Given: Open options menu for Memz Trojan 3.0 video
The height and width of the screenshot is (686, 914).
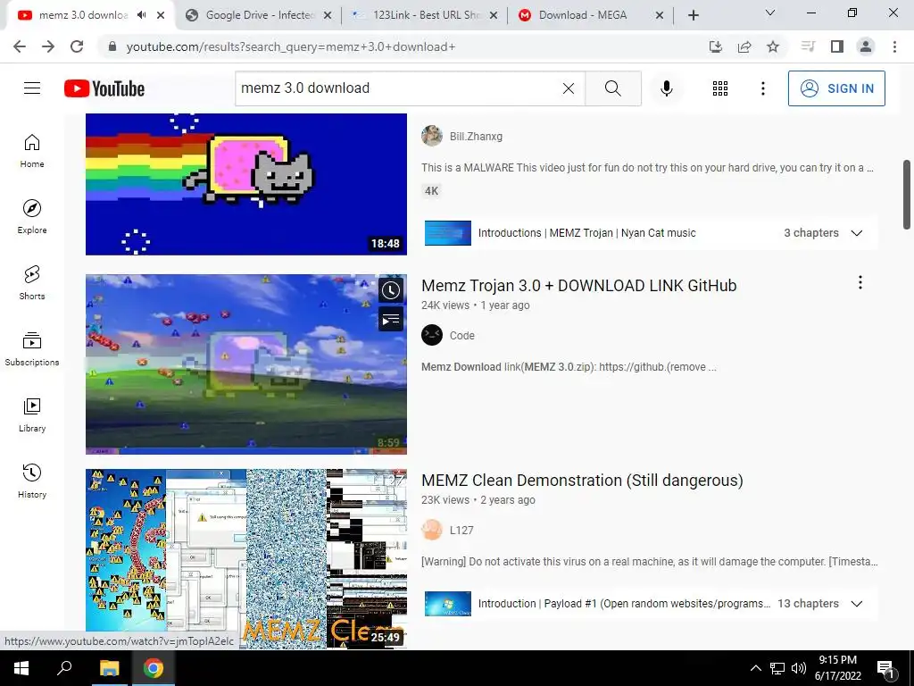Looking at the screenshot, I should point(860,283).
